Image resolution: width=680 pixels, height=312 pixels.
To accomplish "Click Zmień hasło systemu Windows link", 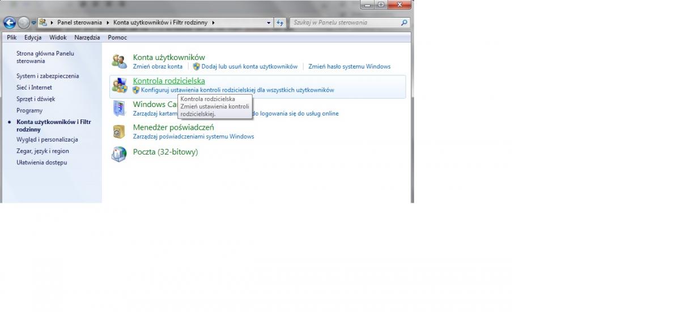I will (x=349, y=66).
